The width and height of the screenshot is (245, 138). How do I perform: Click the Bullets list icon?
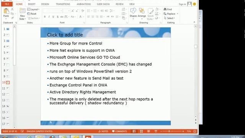coord(88,11)
